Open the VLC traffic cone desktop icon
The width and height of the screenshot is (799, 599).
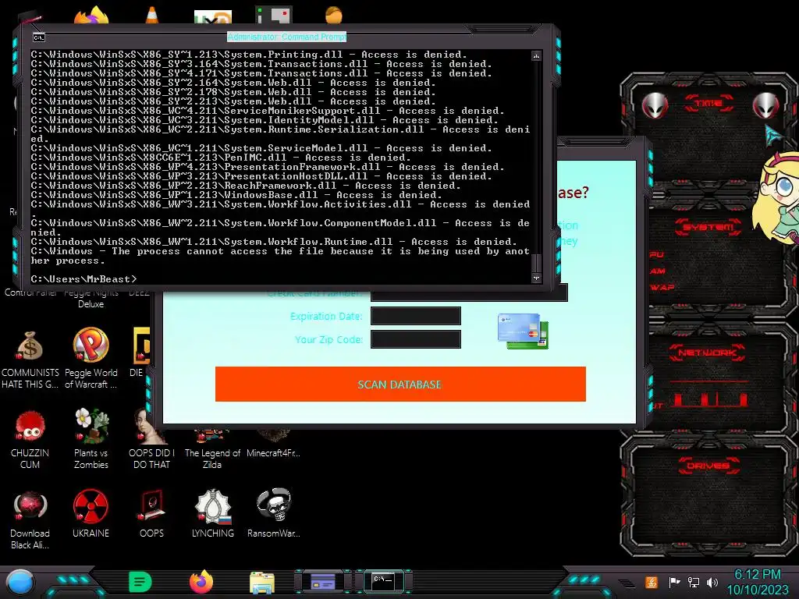[152, 16]
